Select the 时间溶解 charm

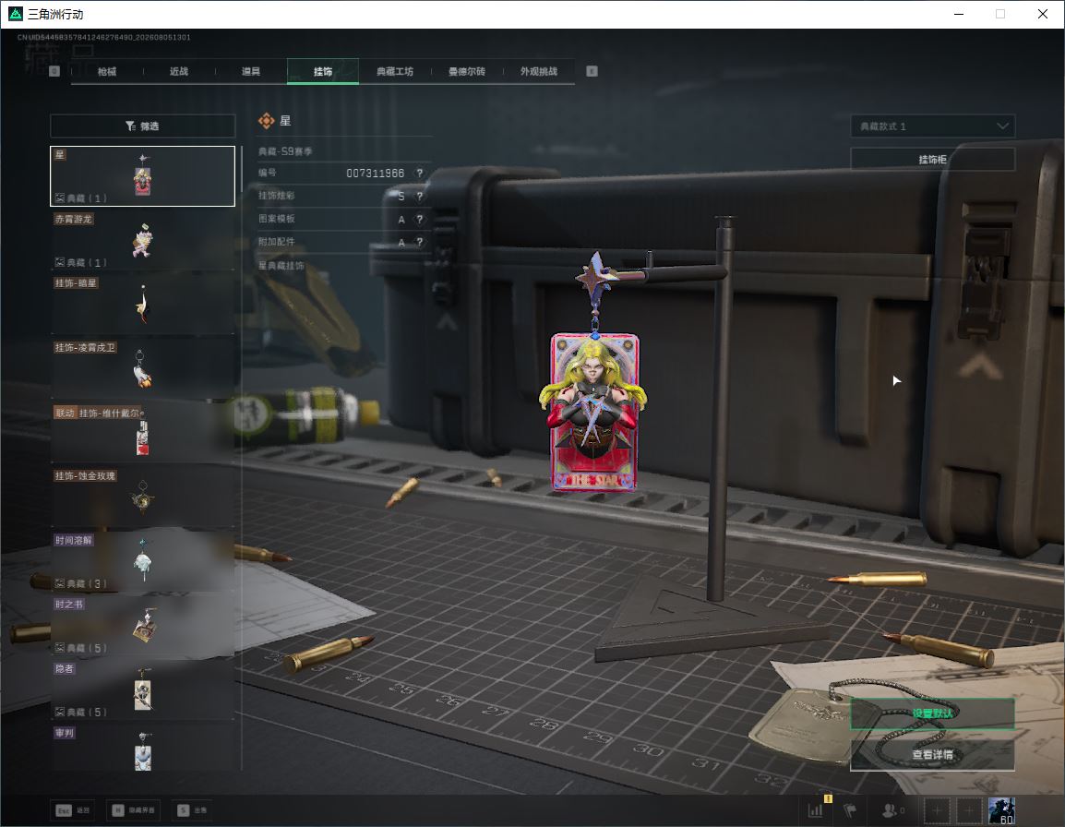[x=143, y=562]
